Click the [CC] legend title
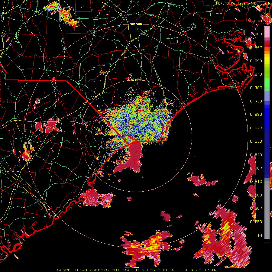The image size is (272, 272). click(258, 21)
